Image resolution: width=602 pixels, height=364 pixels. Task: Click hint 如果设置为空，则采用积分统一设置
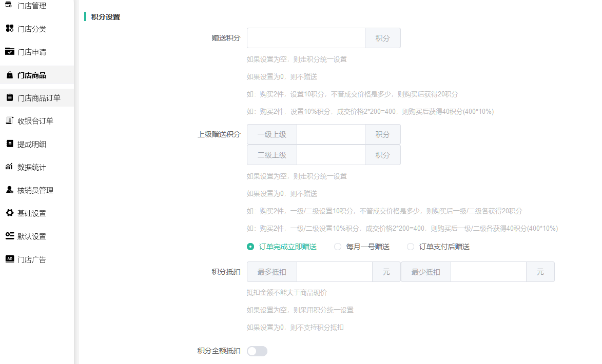(300, 310)
